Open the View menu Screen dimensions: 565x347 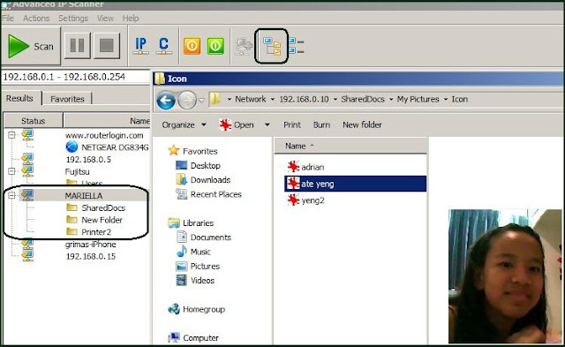(x=105, y=18)
